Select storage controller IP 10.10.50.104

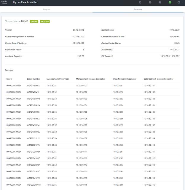tap(82, 105)
